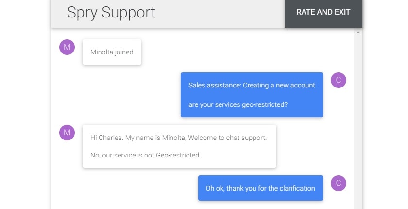Click the word Geo-restricted in the agent's reply
Viewport: 408px width, 209px height.
(x=178, y=155)
